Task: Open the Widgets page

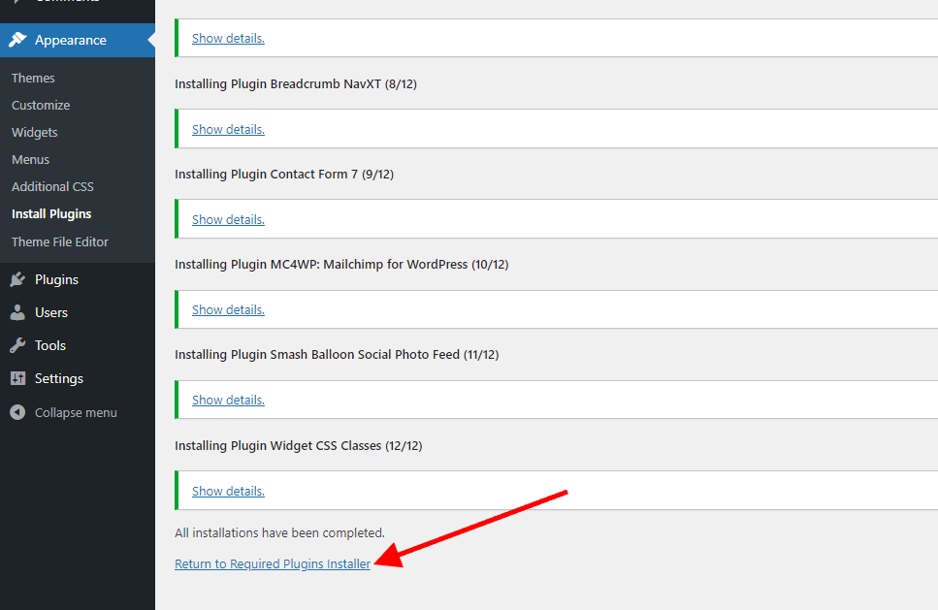Action: click(35, 132)
